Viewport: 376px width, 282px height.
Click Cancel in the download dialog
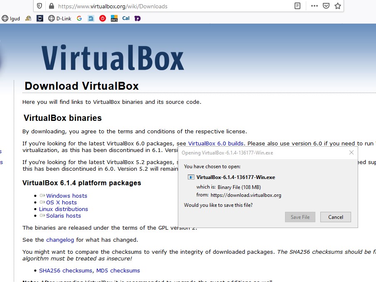pyautogui.click(x=335, y=217)
